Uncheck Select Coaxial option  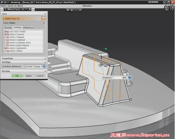click(x=6, y=34)
